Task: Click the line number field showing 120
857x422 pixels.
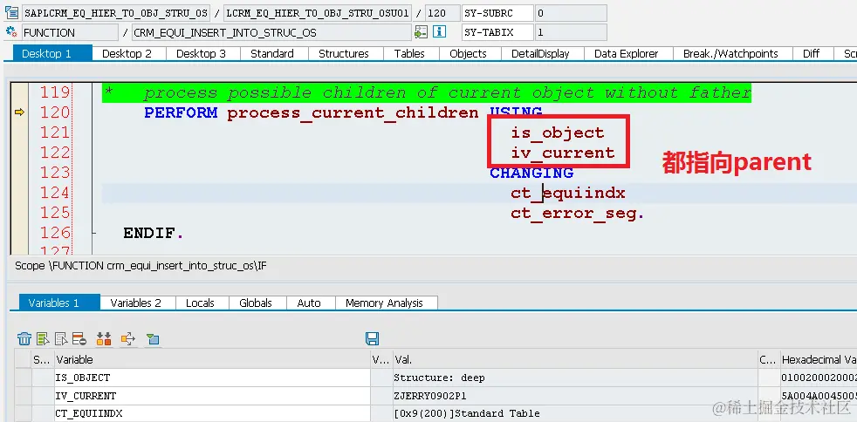Action: (442, 13)
